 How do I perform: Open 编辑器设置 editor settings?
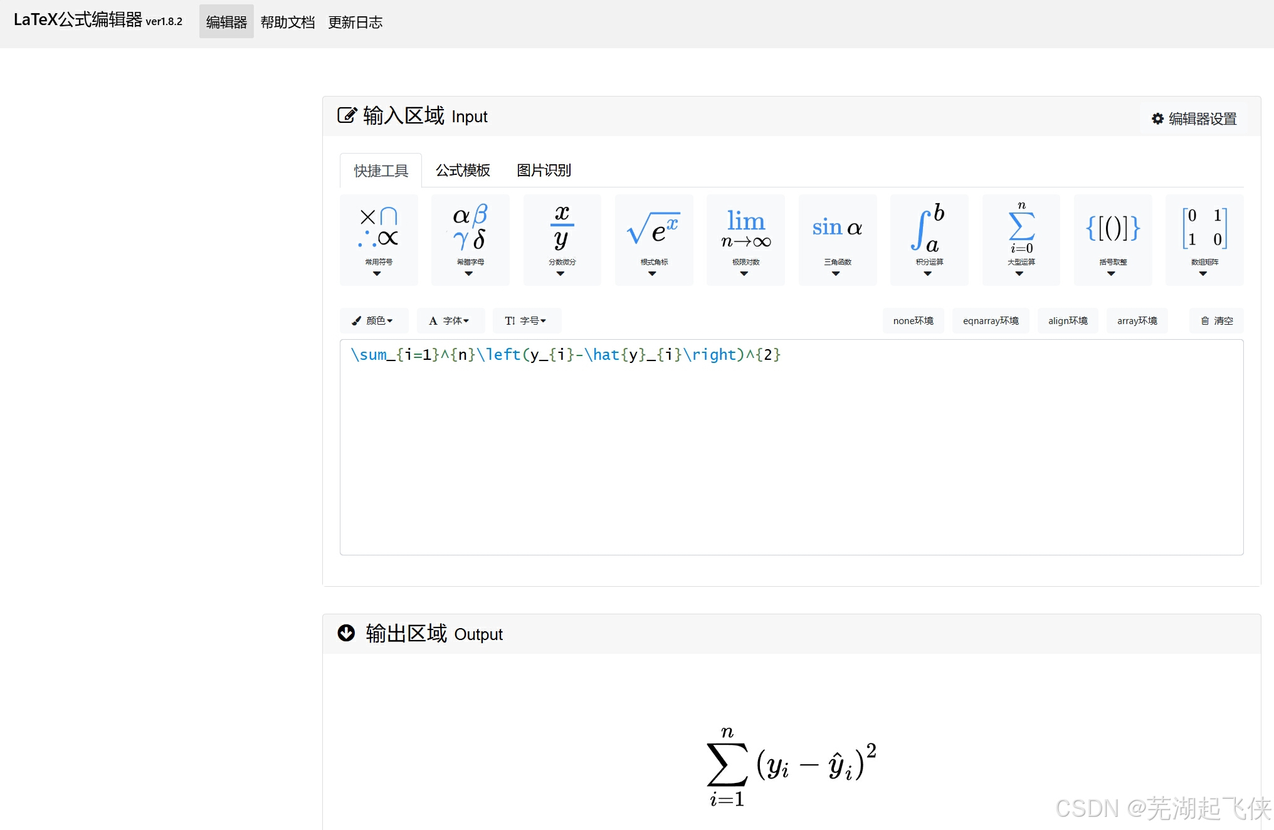1194,118
